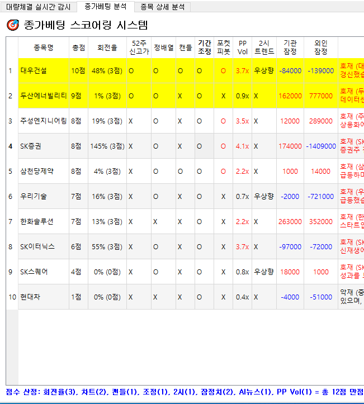Image resolution: width=364 pixels, height=404 pixels.
Task: Click 우상향 trend cell for 우리기술
Action: pyautogui.click(x=264, y=196)
